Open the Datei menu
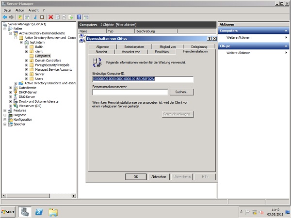The image size is (291, 218). pos(7,10)
